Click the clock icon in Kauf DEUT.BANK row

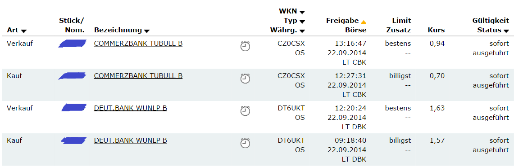click(245, 143)
